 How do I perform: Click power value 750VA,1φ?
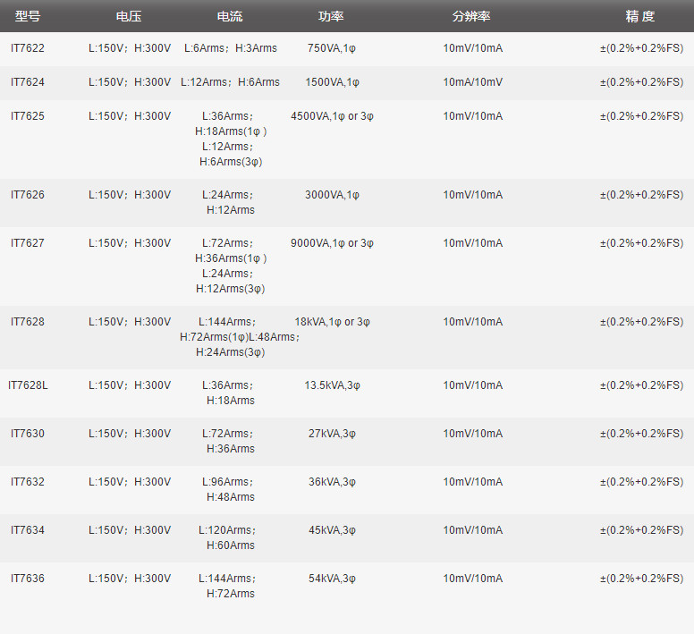pyautogui.click(x=332, y=48)
